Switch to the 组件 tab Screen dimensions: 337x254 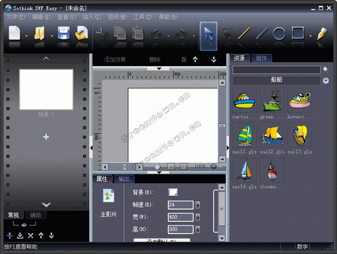coord(262,59)
